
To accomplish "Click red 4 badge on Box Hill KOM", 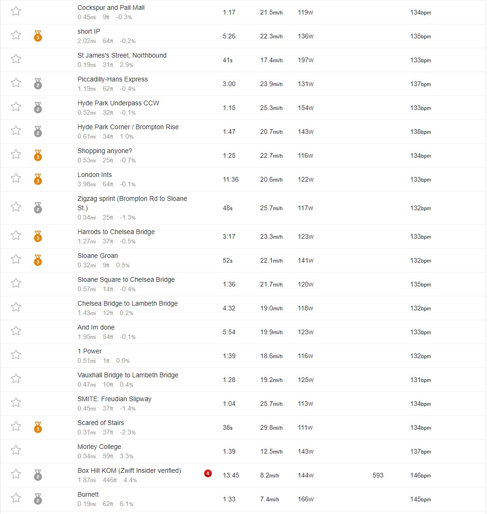I will coord(208,473).
